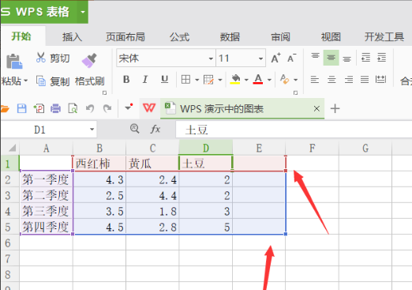This screenshot has width=412, height=290.
Task: Toggle middle vertical alignment
Action: [x=331, y=58]
